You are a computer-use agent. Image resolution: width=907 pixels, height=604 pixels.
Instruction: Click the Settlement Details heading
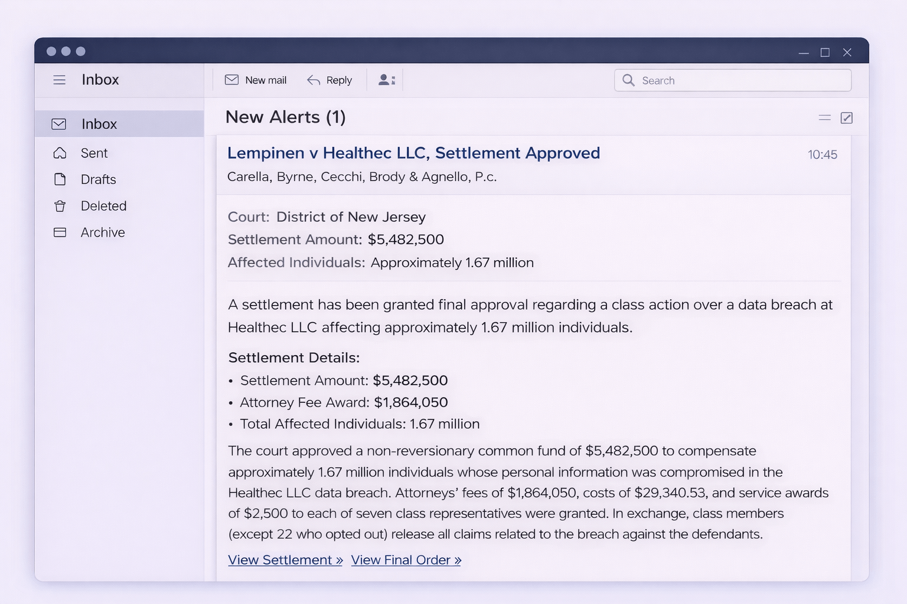pos(294,357)
